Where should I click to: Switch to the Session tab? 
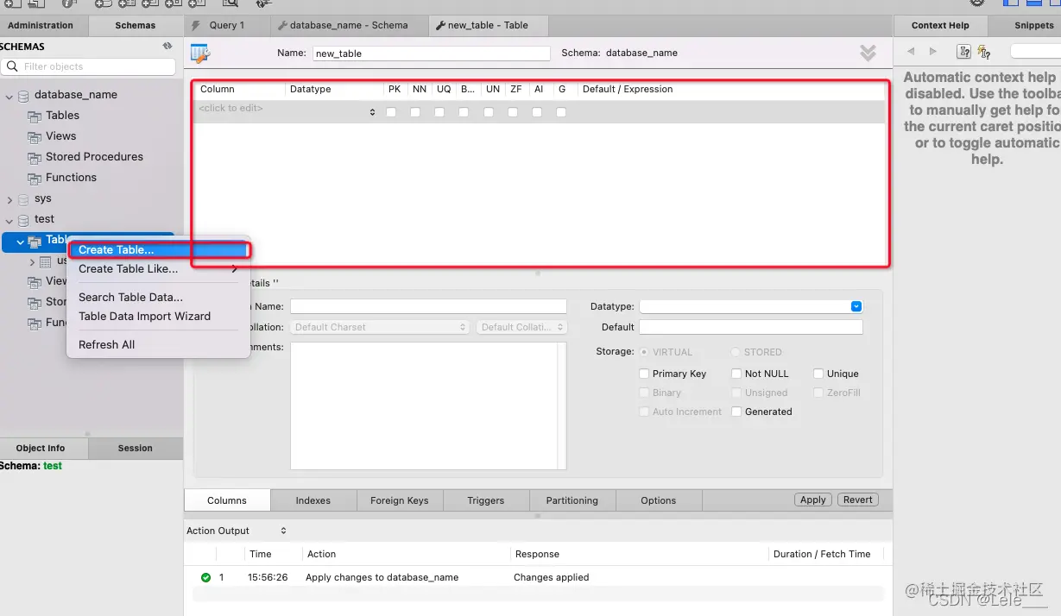136,448
